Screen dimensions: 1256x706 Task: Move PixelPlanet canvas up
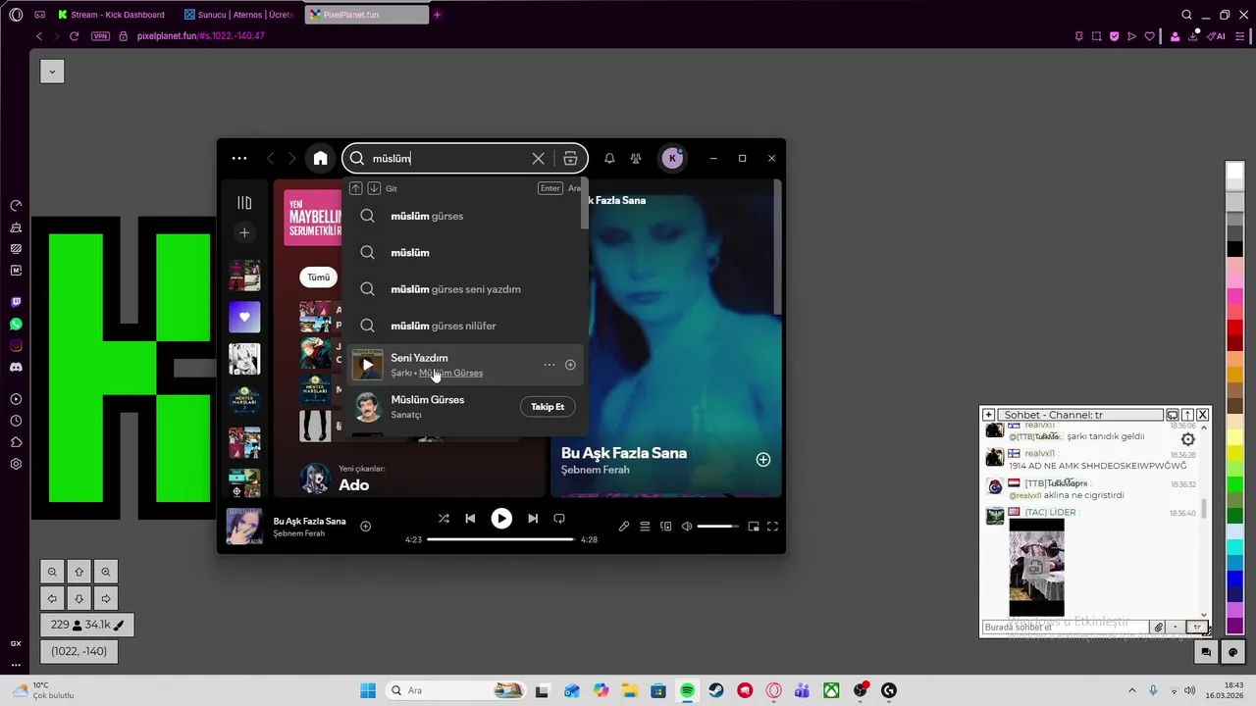79,572
